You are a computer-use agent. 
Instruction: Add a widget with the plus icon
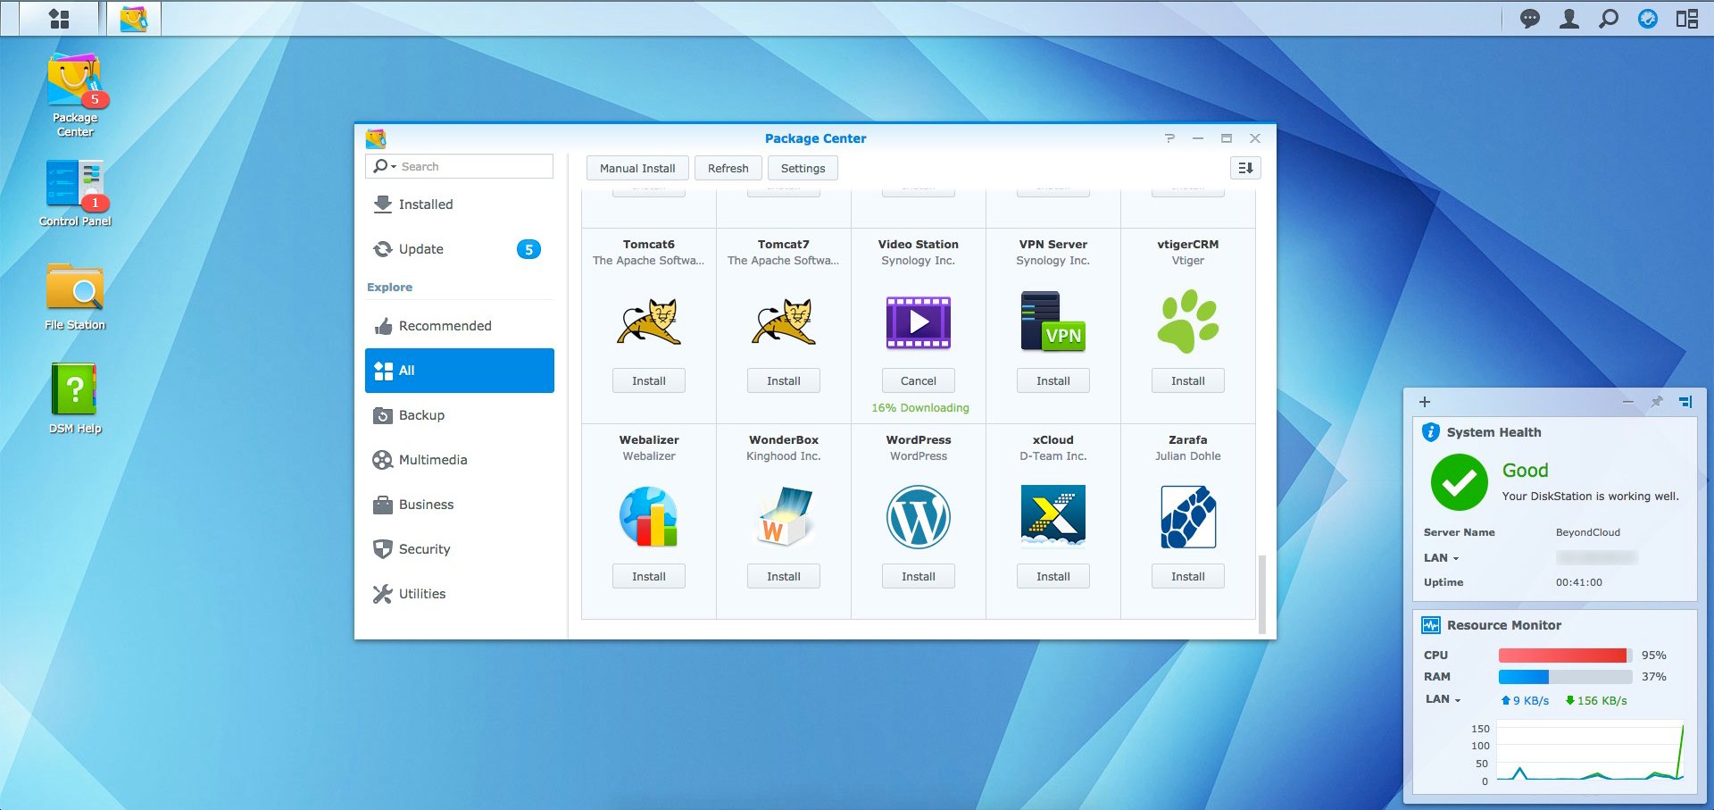1425,402
